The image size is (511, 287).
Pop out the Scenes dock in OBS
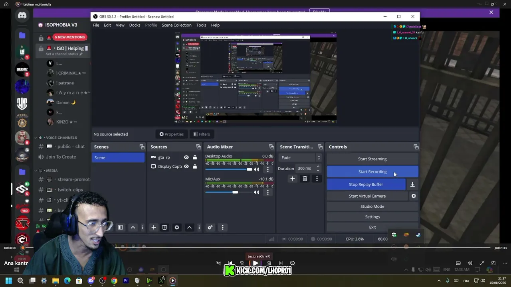(x=142, y=147)
